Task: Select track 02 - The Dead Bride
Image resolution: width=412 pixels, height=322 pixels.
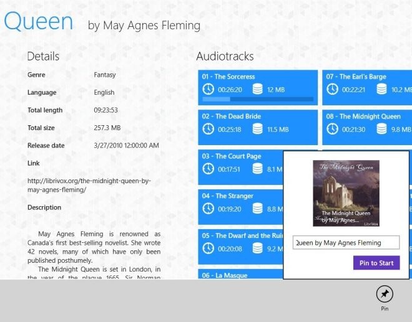Action: tap(258, 128)
